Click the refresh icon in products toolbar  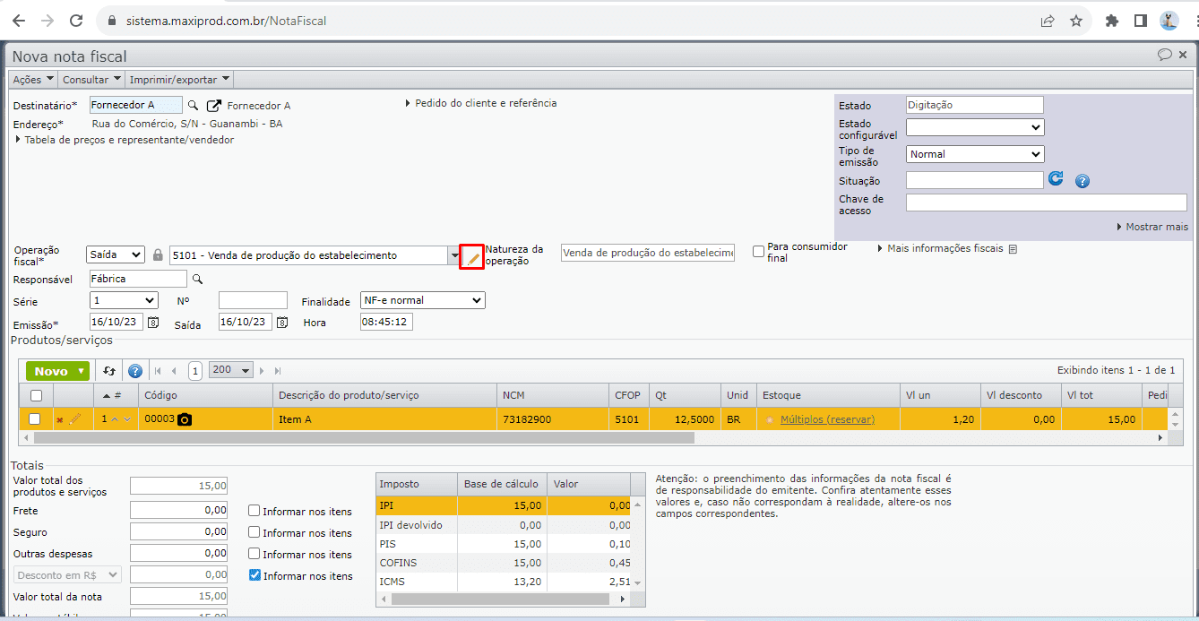[109, 371]
